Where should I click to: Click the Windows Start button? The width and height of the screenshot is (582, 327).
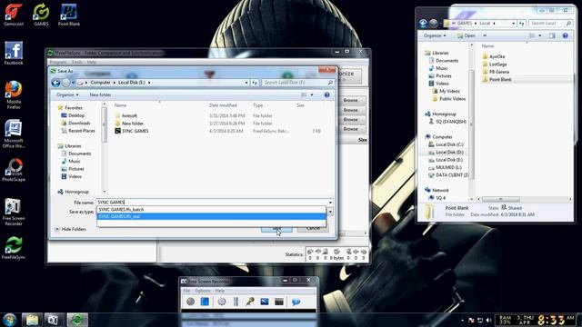pos(9,320)
